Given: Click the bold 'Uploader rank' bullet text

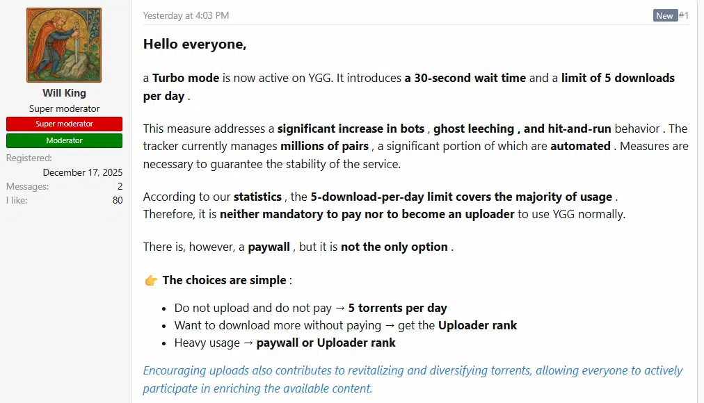Looking at the screenshot, I should pos(477,325).
